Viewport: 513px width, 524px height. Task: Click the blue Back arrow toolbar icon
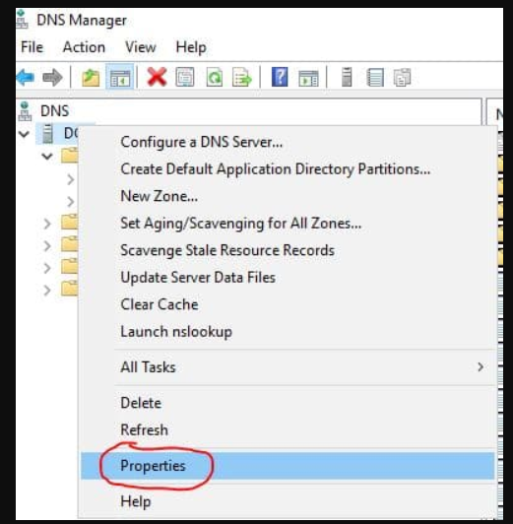(x=26, y=78)
